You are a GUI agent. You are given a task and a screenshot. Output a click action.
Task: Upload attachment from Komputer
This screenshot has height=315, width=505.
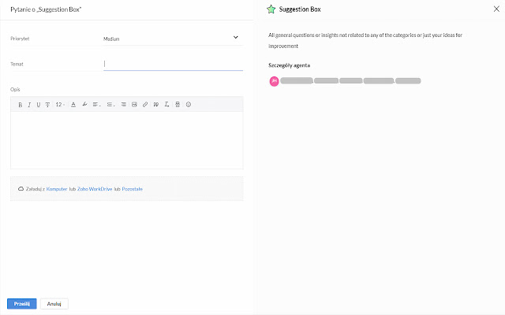(x=57, y=189)
